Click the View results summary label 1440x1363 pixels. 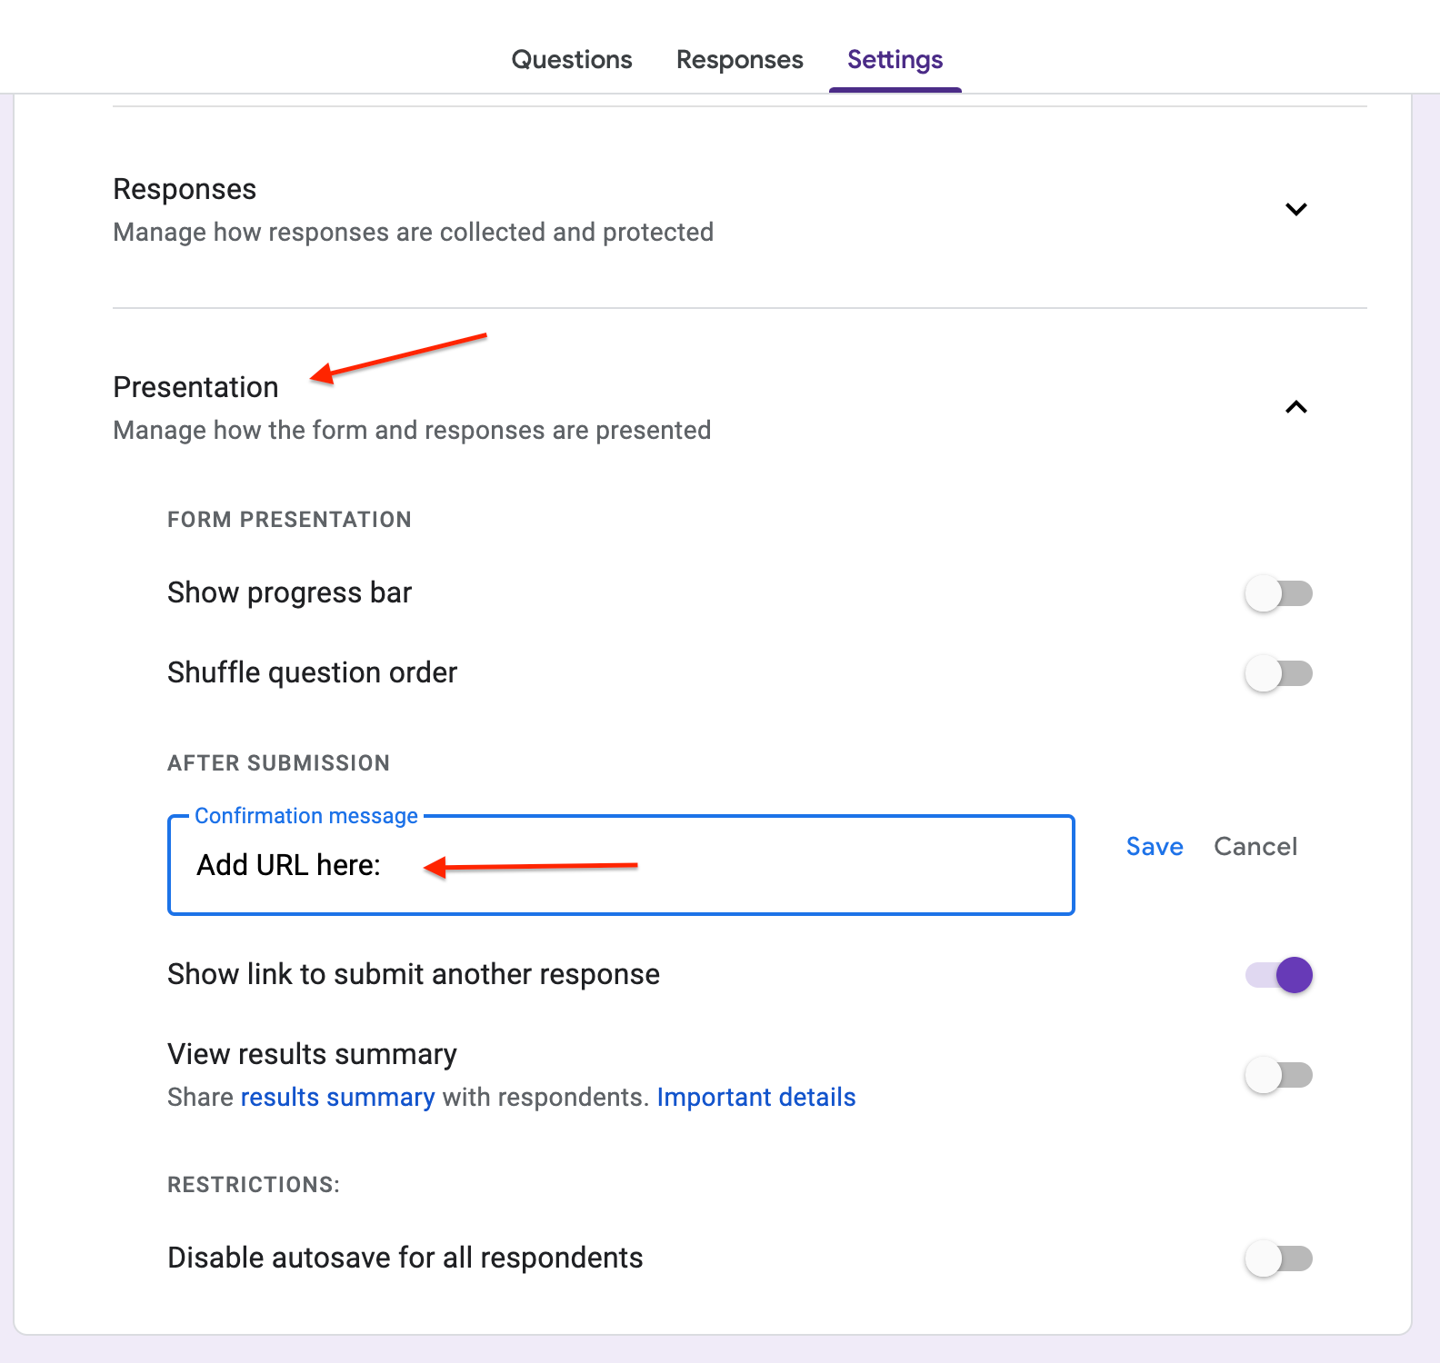(312, 1054)
